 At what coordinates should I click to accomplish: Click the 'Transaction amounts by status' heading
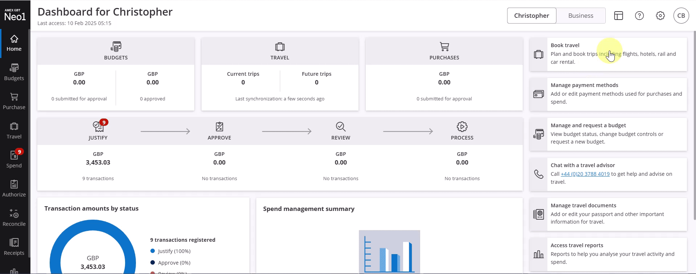(x=91, y=208)
